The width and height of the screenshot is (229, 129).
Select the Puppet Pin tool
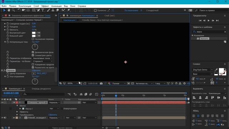pyautogui.click(x=68, y=10)
